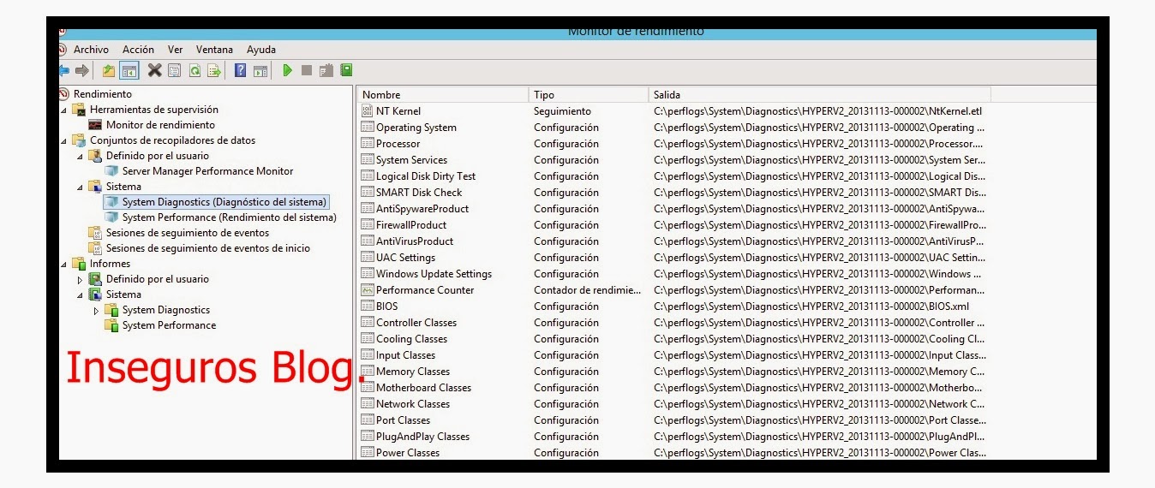Screen dimensions: 1155x488
Task: Open help with blue question mark icon
Action: tap(241, 71)
